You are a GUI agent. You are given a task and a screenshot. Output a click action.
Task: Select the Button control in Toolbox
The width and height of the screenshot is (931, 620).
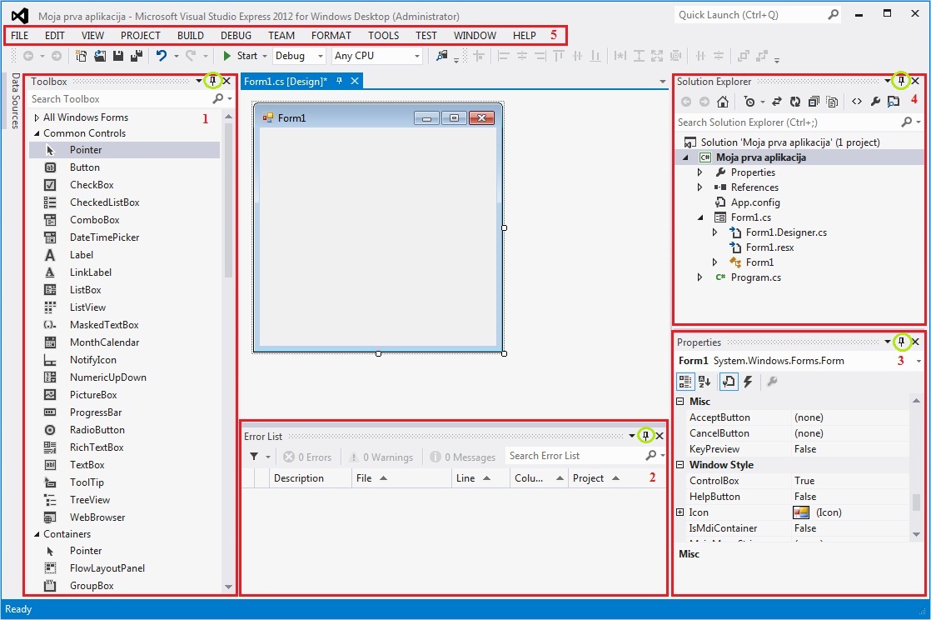pos(85,167)
